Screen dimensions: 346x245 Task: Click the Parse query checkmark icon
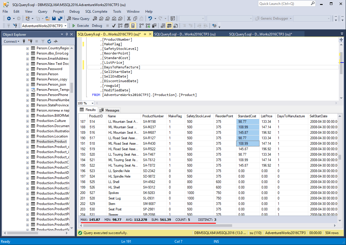[x=114, y=26]
